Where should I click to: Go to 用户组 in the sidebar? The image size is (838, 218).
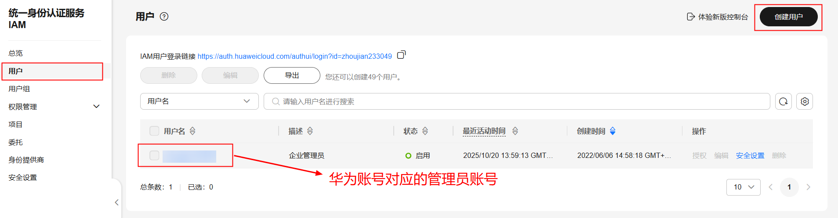(x=19, y=89)
